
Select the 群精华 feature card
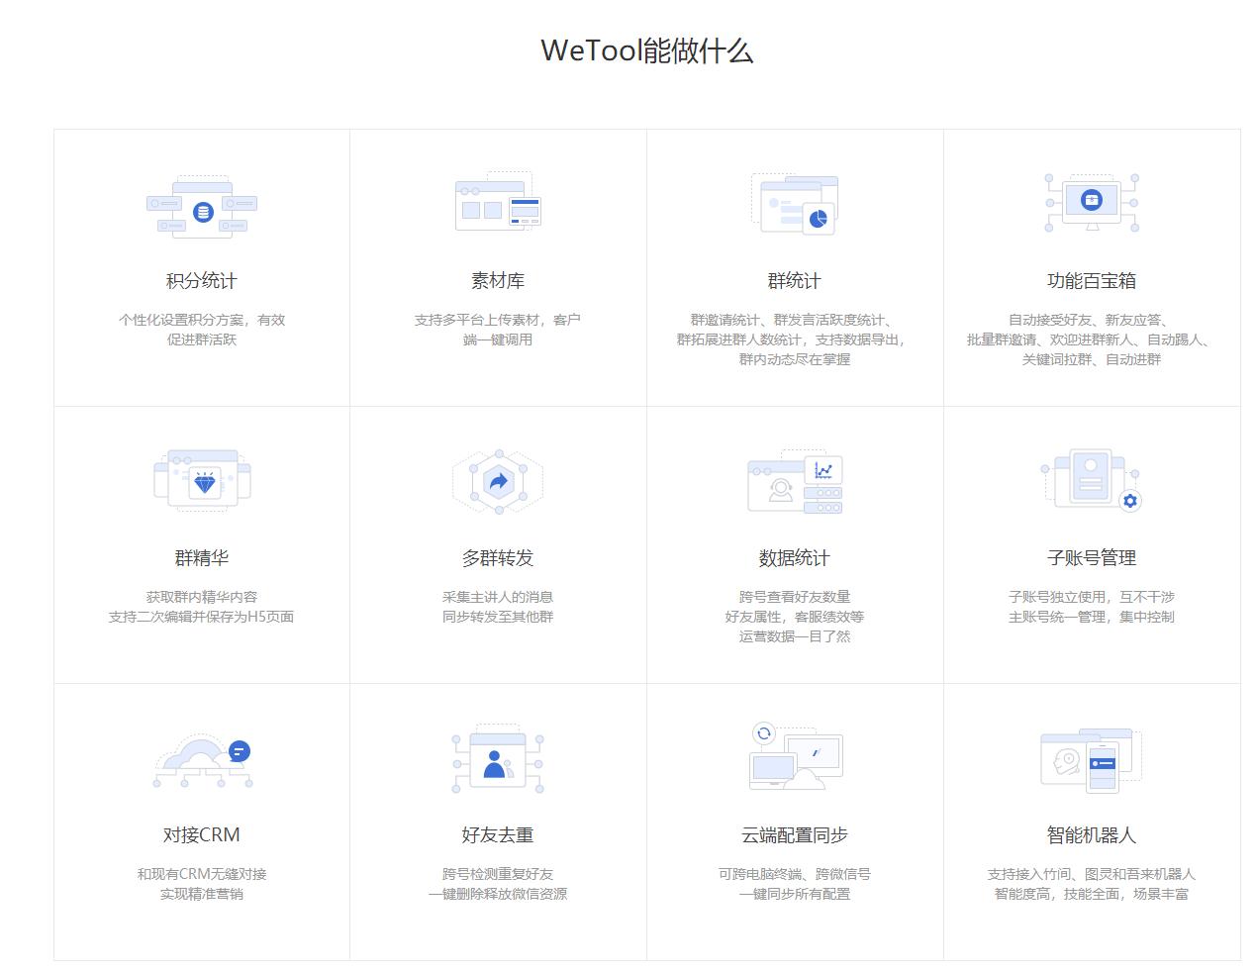pos(201,541)
